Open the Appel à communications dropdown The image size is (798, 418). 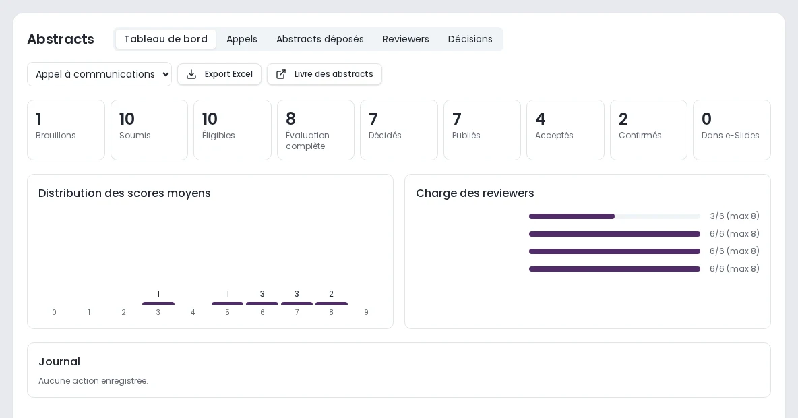[99, 74]
